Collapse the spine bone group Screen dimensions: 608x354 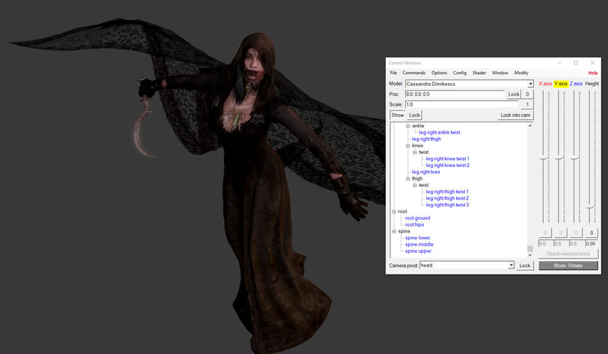click(x=394, y=231)
